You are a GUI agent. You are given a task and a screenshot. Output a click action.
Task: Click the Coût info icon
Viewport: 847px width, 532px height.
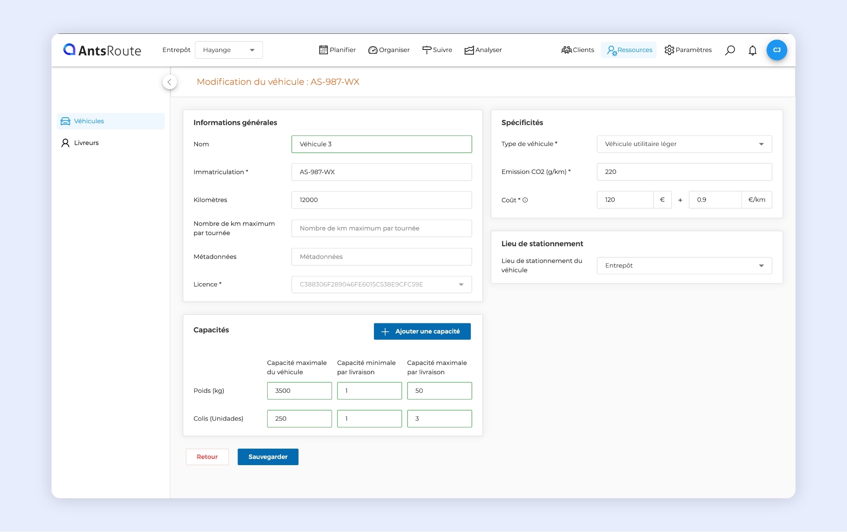pyautogui.click(x=525, y=200)
